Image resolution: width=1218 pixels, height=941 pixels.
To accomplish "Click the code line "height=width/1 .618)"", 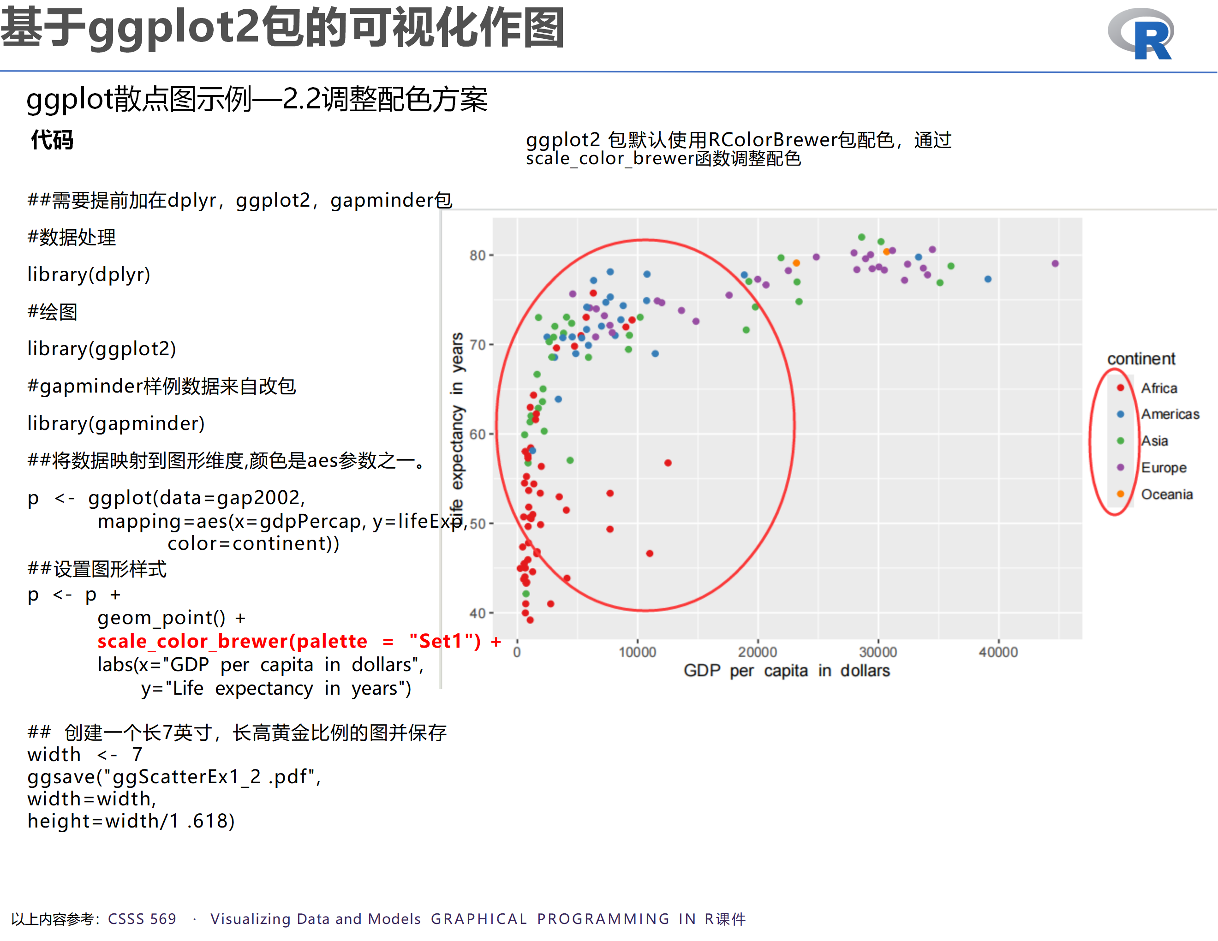I will (131, 821).
